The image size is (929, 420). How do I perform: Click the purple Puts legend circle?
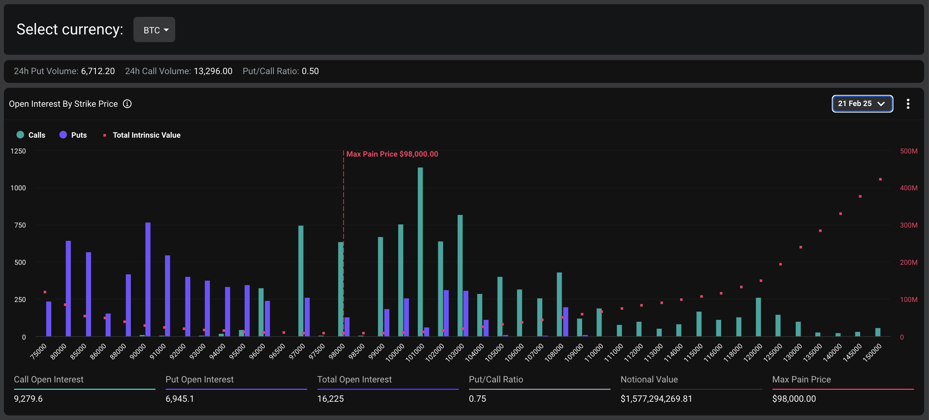click(x=63, y=135)
